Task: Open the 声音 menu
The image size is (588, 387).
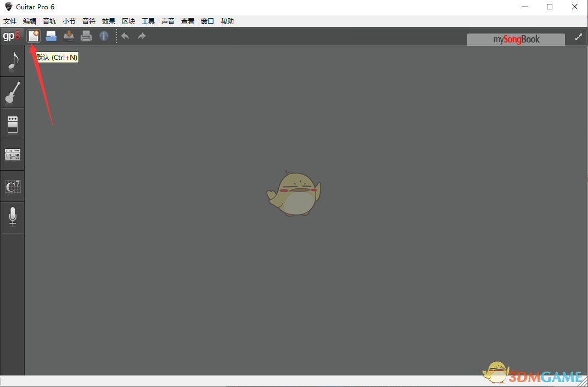Action: pyautogui.click(x=168, y=21)
